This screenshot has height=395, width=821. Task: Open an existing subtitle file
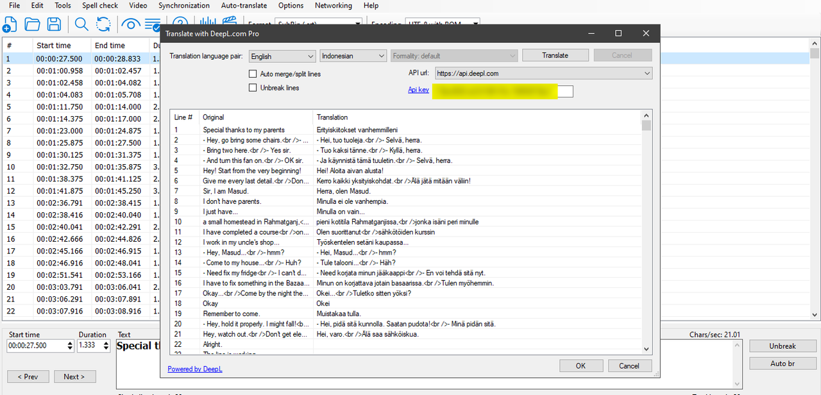(33, 24)
